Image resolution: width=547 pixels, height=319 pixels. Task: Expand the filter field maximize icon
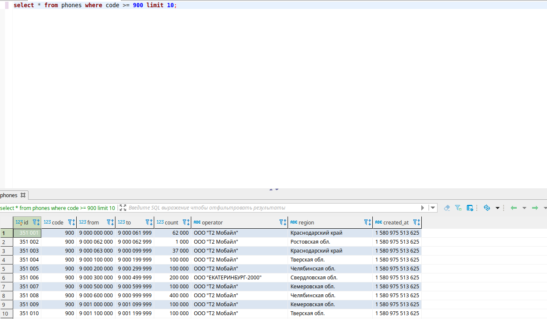coord(123,208)
